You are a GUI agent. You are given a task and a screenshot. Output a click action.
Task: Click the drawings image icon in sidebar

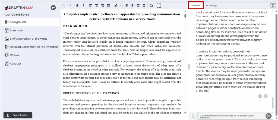7,39
